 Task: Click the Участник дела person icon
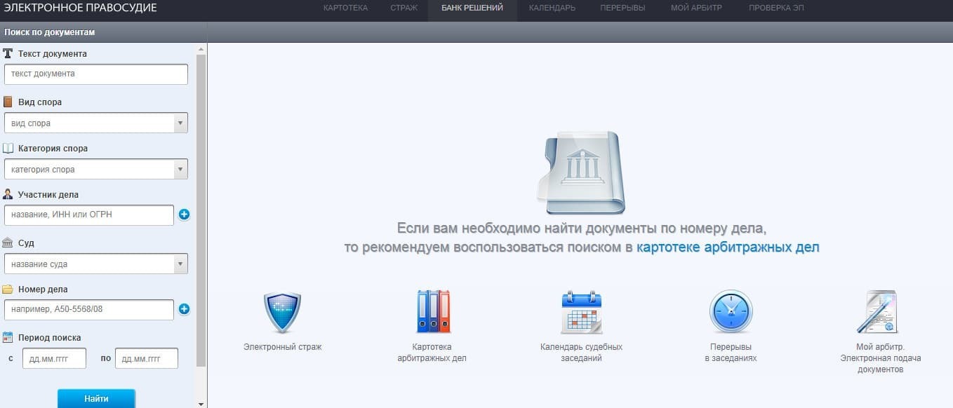(8, 195)
